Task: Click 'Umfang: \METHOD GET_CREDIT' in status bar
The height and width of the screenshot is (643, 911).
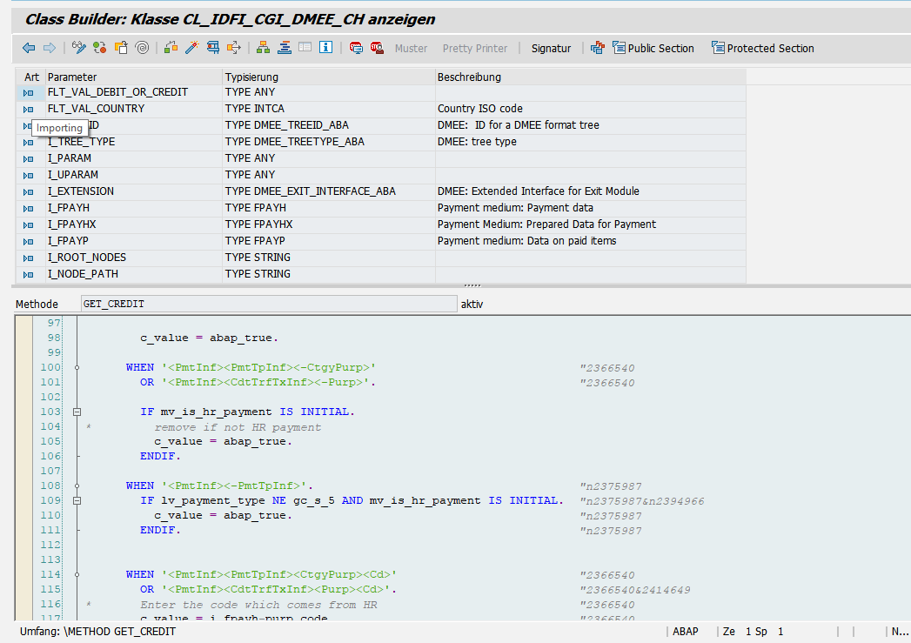Action: (97, 632)
